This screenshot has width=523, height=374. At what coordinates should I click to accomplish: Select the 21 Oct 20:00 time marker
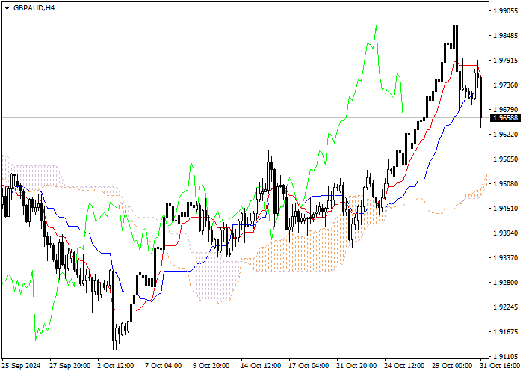click(356, 366)
